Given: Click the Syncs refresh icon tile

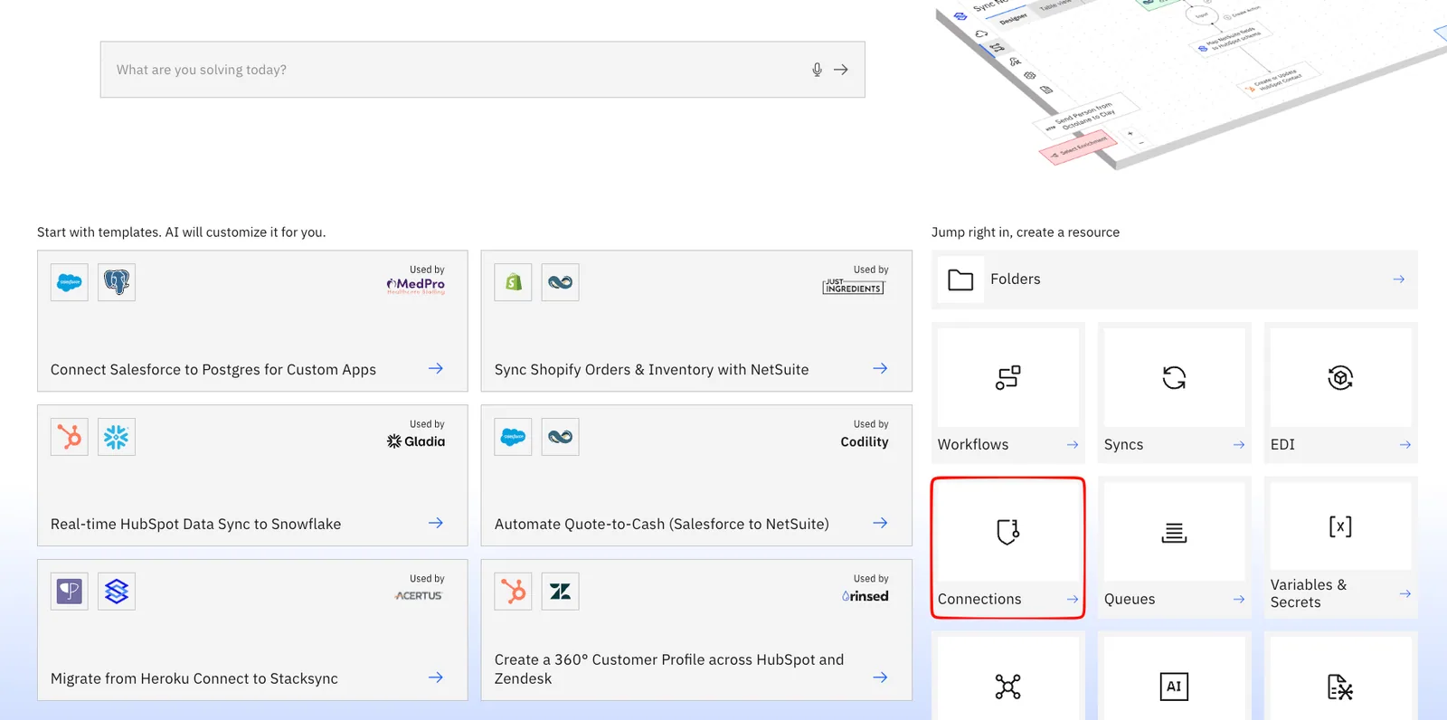Looking at the screenshot, I should coord(1174,377).
